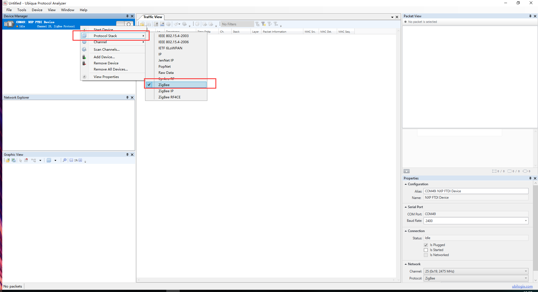This screenshot has width=538, height=292.
Task: Click the open file icon in Graphic View toolbar
Action: point(8,160)
